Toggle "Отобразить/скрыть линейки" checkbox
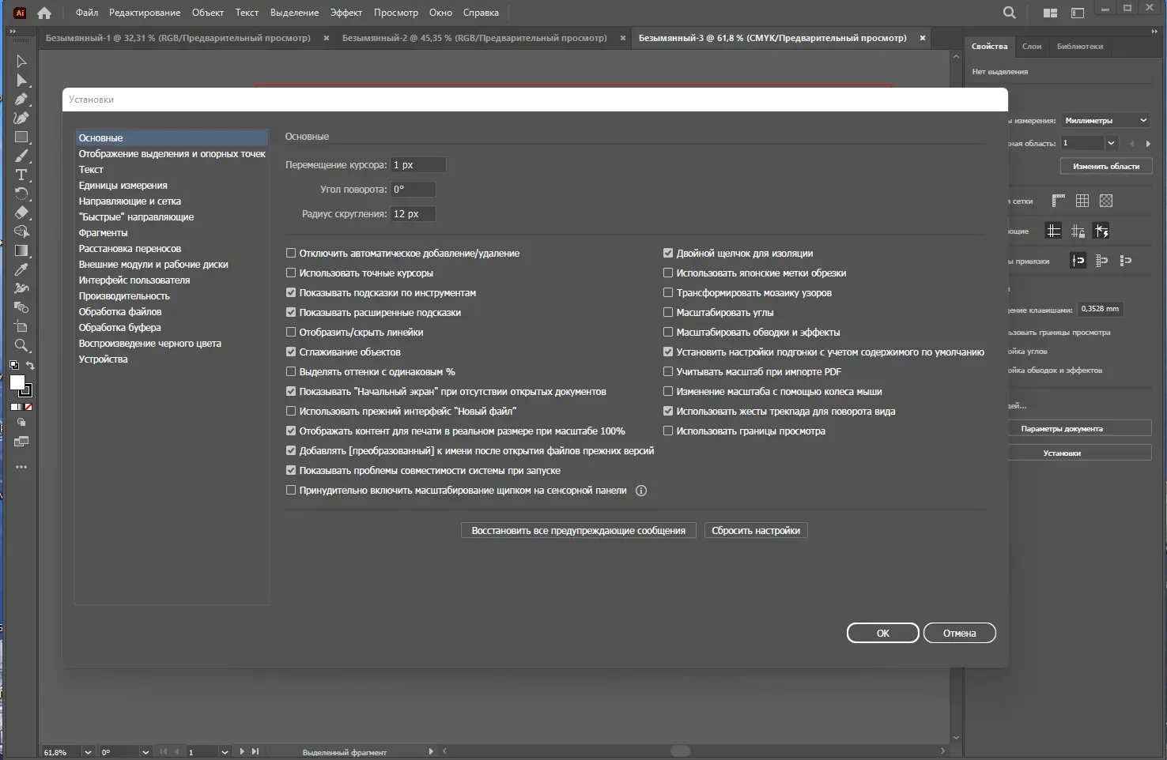Viewport: 1167px width, 760px height. pos(291,333)
